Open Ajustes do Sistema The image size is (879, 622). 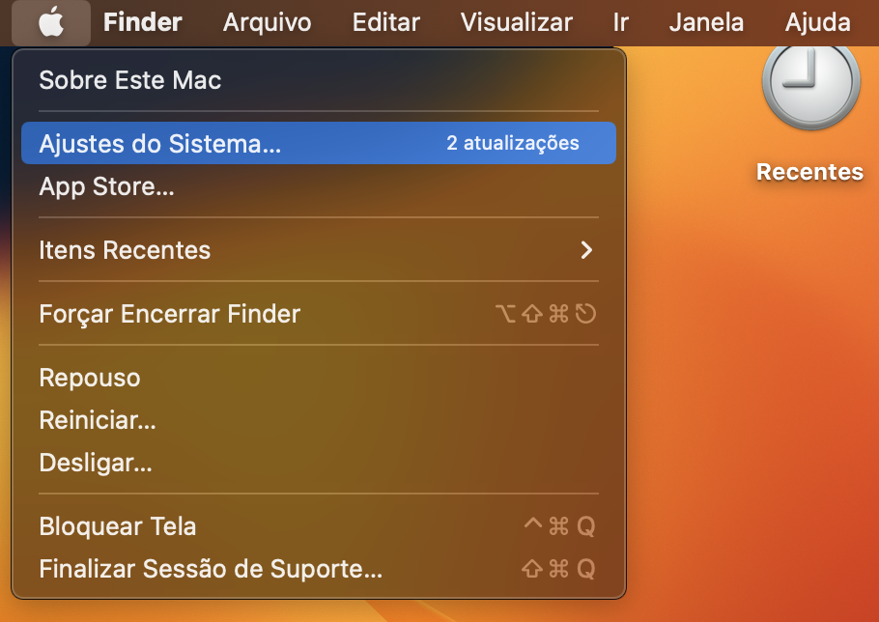click(x=160, y=144)
